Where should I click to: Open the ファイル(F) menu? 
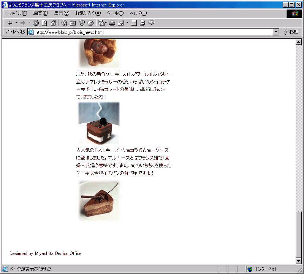[x=17, y=13]
